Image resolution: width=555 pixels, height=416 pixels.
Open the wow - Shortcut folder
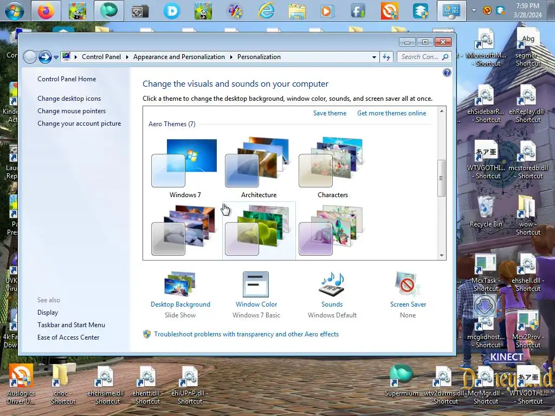[x=528, y=215]
